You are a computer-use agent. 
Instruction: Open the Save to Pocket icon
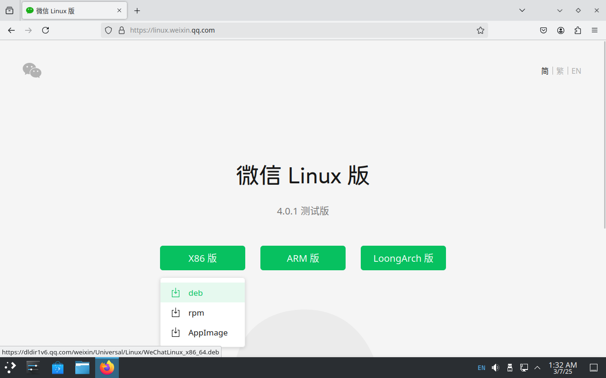coord(544,30)
